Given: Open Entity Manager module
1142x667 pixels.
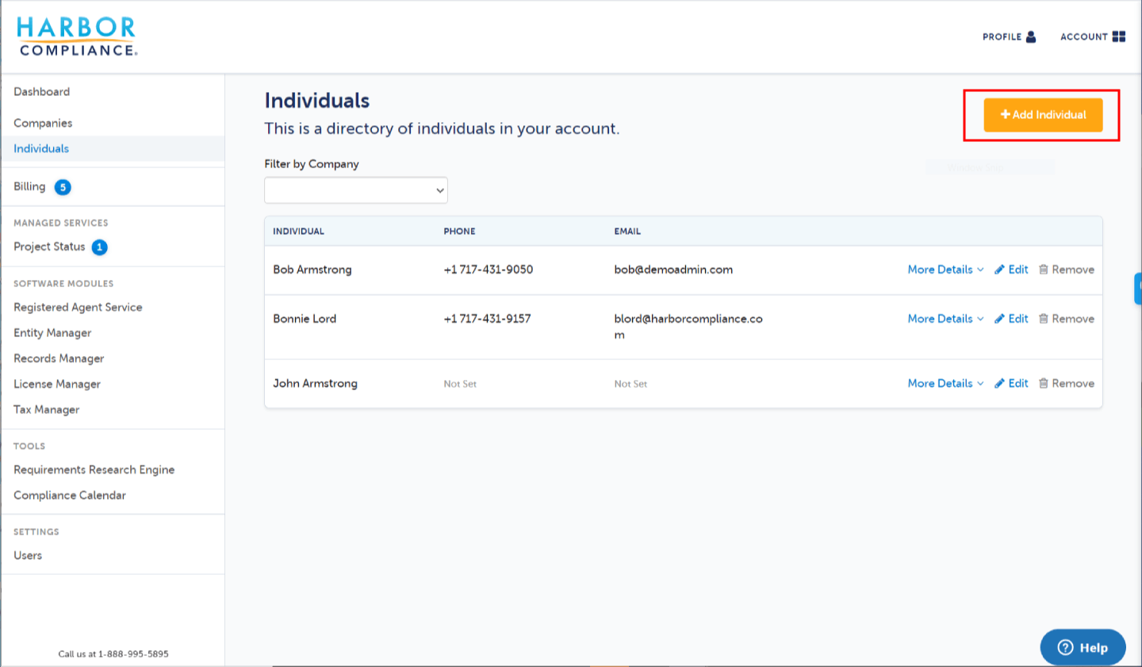Looking at the screenshot, I should [x=52, y=333].
